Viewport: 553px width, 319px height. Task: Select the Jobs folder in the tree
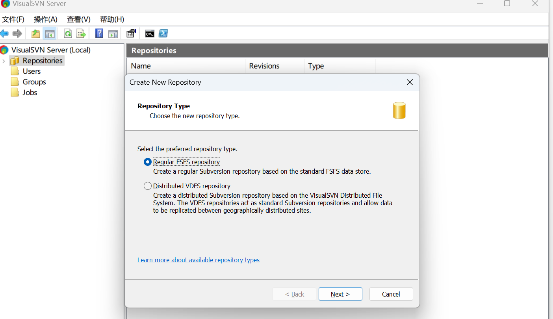point(30,93)
